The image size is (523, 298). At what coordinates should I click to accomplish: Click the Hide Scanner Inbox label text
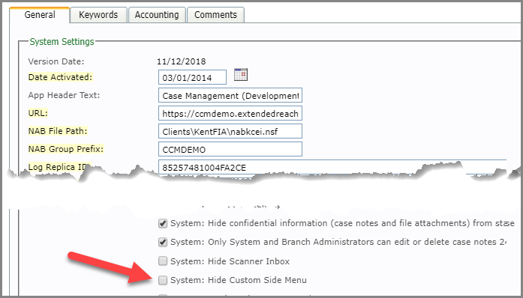point(230,261)
